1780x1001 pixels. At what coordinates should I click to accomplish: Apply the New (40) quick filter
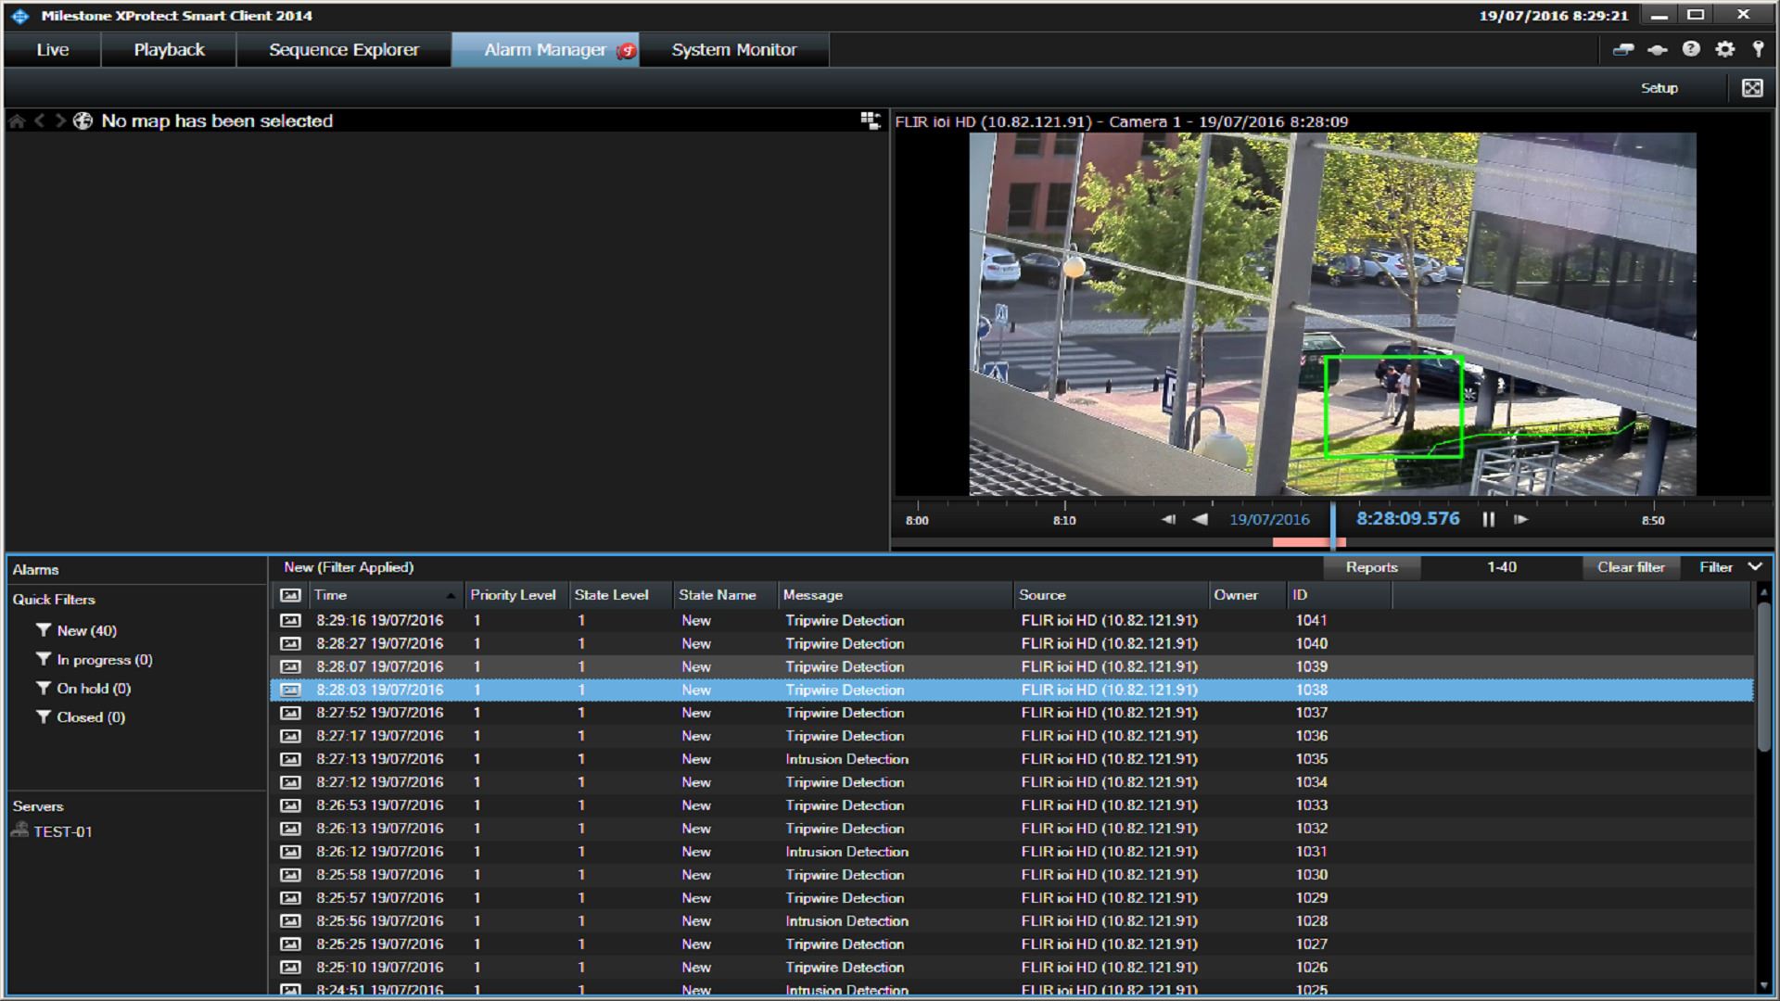[x=86, y=631]
